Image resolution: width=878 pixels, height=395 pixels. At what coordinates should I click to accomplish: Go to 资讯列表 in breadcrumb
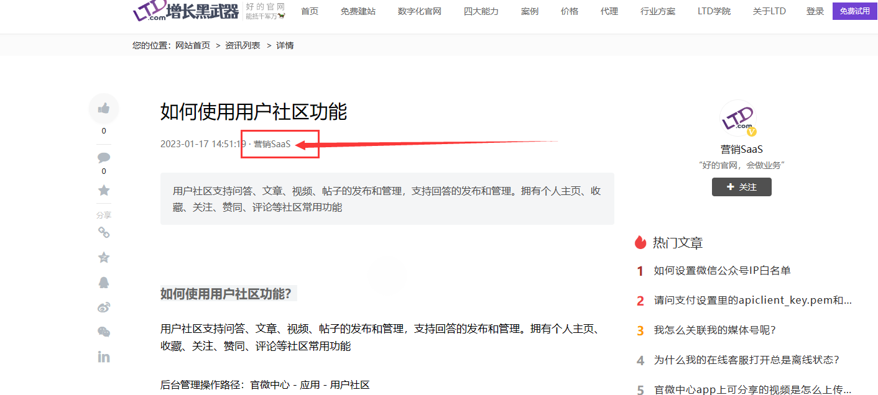click(243, 45)
